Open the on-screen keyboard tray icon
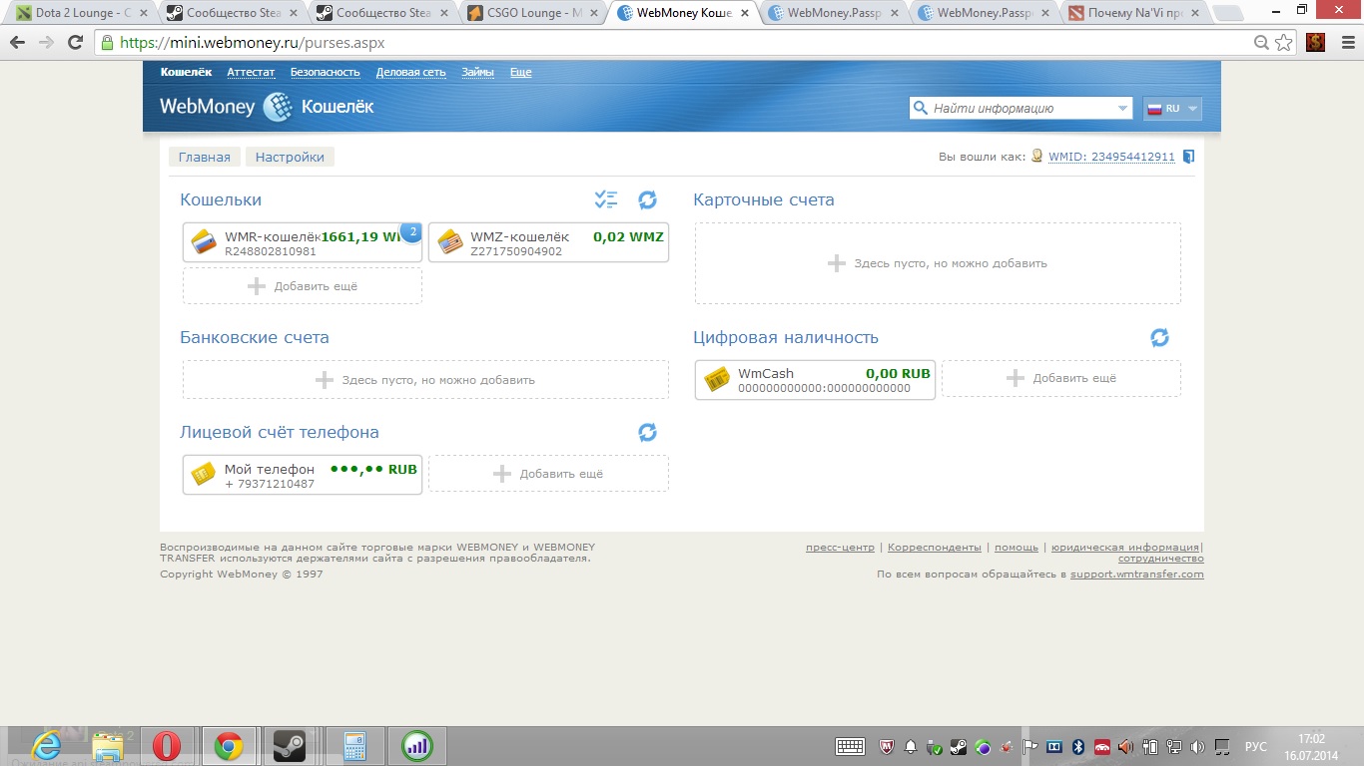This screenshot has width=1364, height=766. pos(850,746)
